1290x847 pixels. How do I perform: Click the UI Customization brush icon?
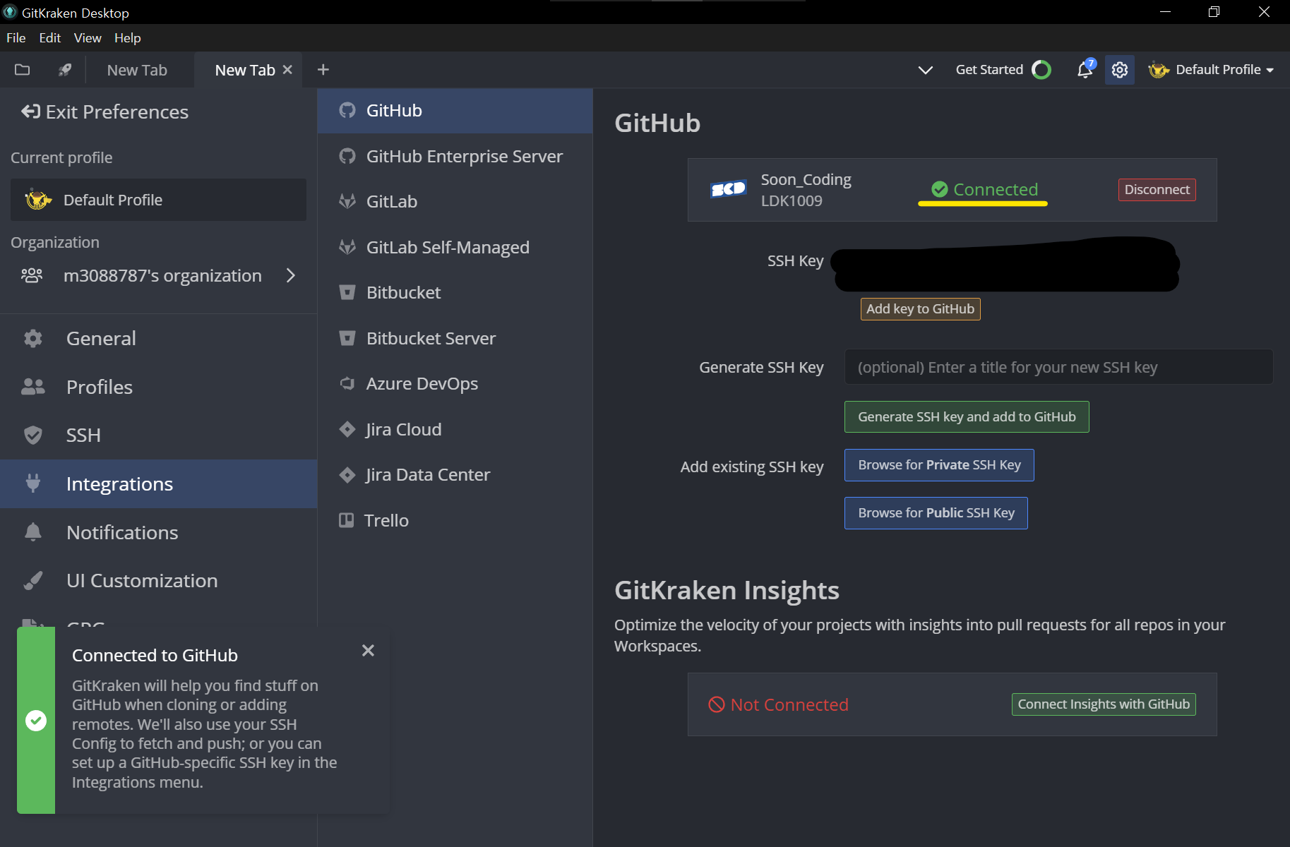[33, 580]
